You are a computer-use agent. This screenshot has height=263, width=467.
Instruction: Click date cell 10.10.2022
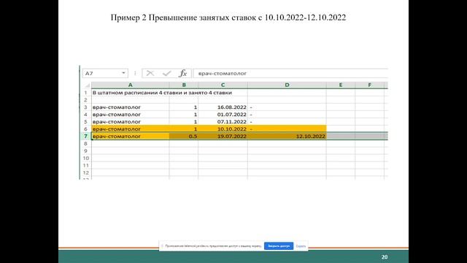[223, 129]
